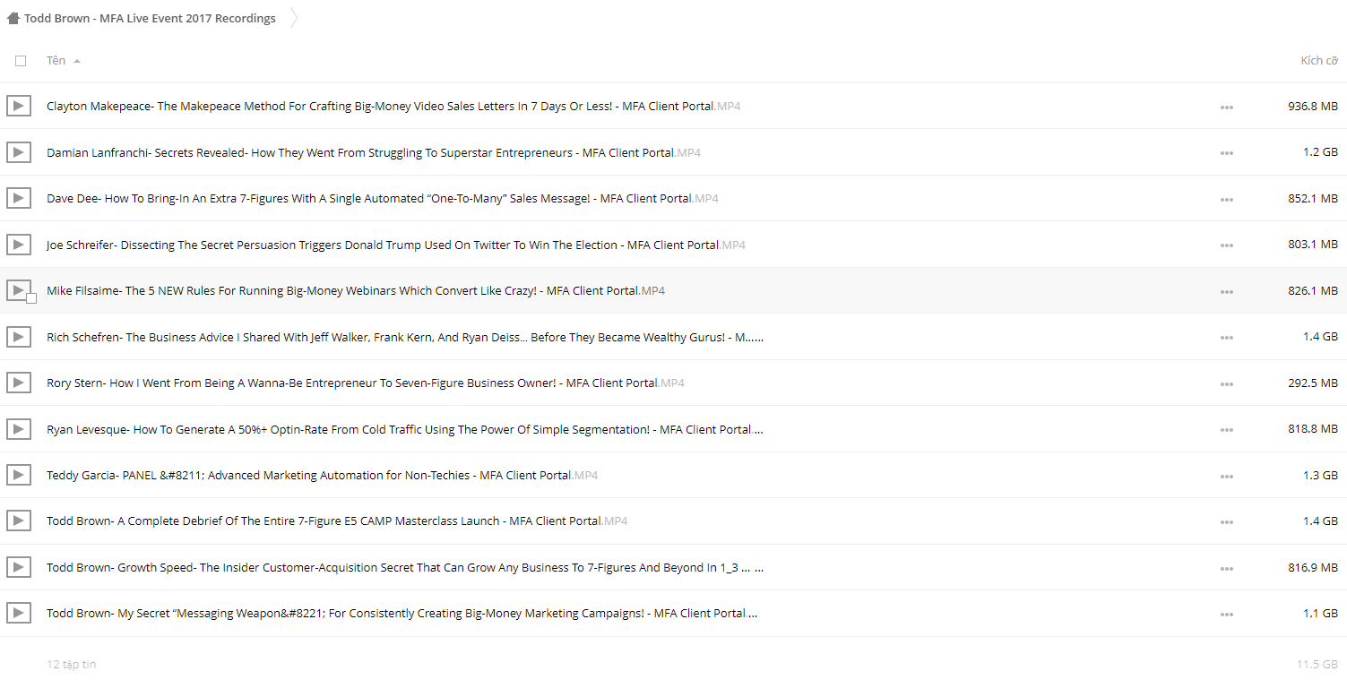Click the video icon for Rich Schefren file
The height and width of the screenshot is (697, 1347).
19,337
